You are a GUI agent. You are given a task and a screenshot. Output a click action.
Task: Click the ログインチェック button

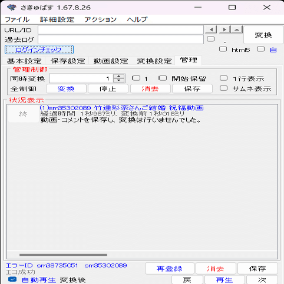click(39, 49)
